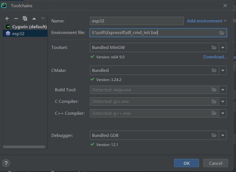Expand the Debugger dropdown list
Screen dimensions: 236x172
click(223, 135)
